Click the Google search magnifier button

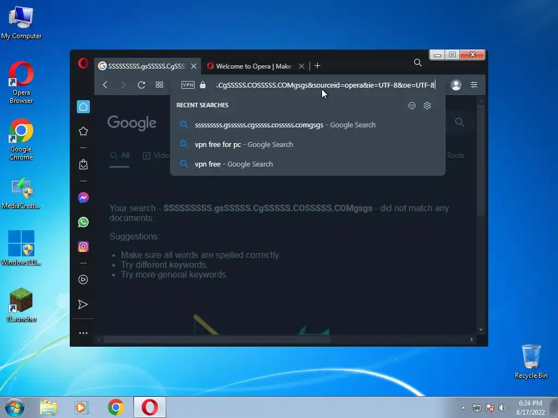[x=460, y=122]
